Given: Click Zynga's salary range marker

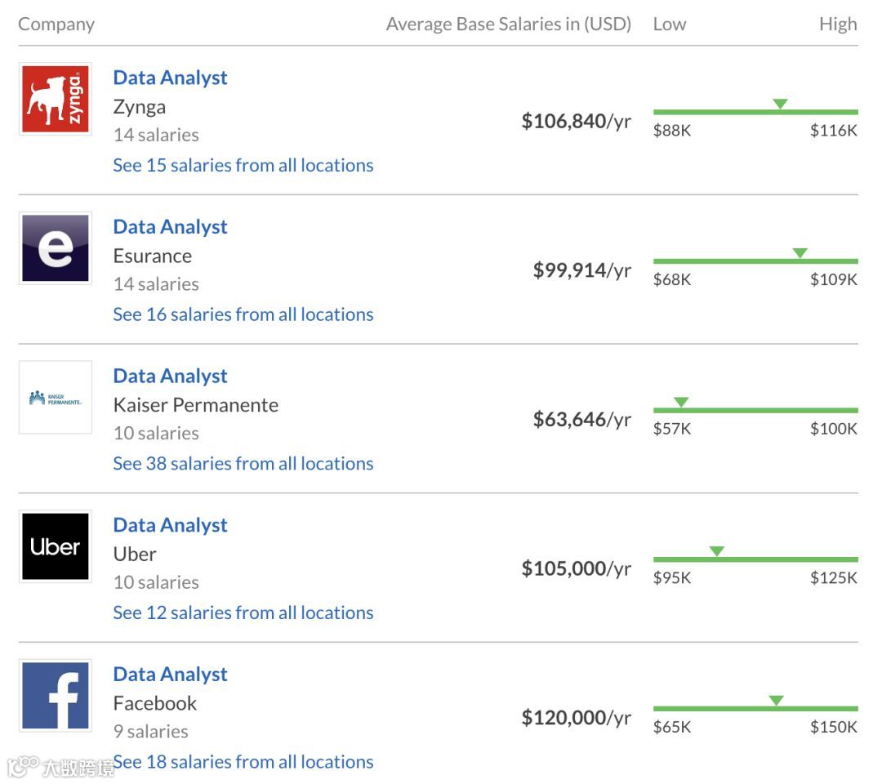Looking at the screenshot, I should tap(780, 104).
